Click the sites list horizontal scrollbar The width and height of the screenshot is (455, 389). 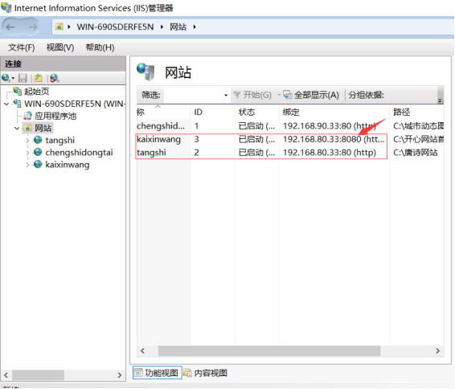pos(269,350)
